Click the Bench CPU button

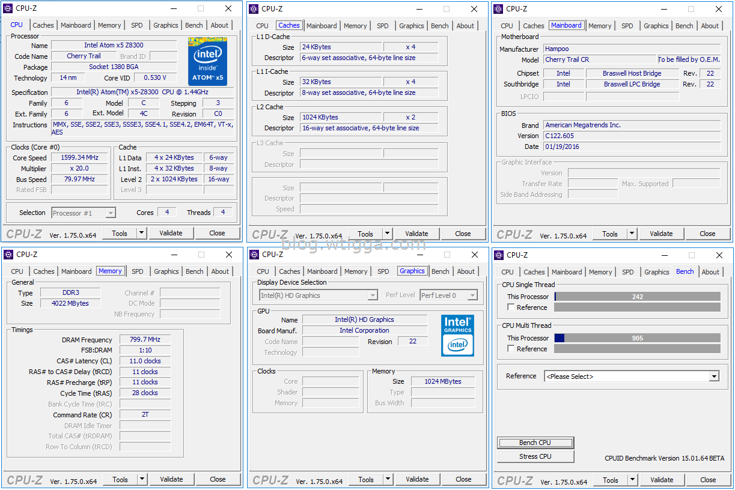click(535, 443)
